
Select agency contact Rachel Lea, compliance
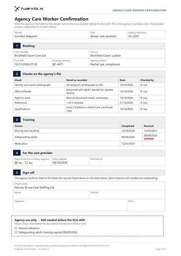(105, 64)
